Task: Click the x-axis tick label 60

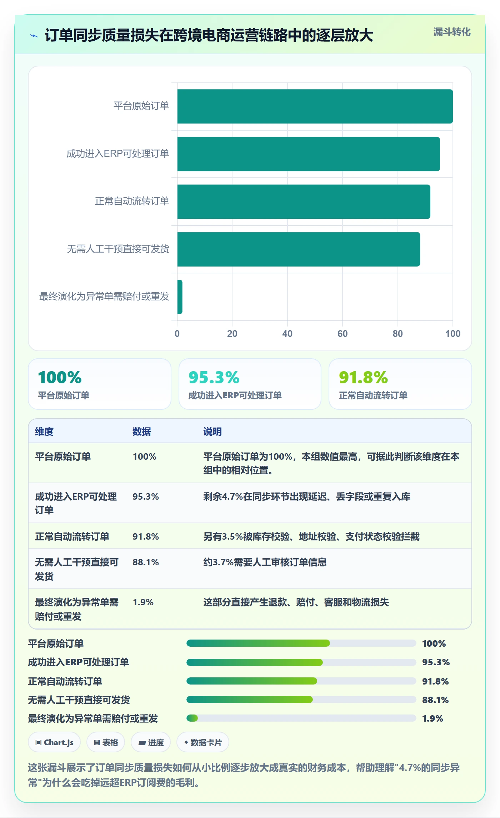Action: (342, 334)
